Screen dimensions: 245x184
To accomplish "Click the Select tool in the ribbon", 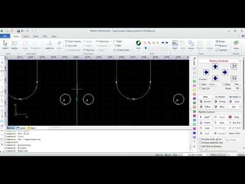I will (5, 45).
